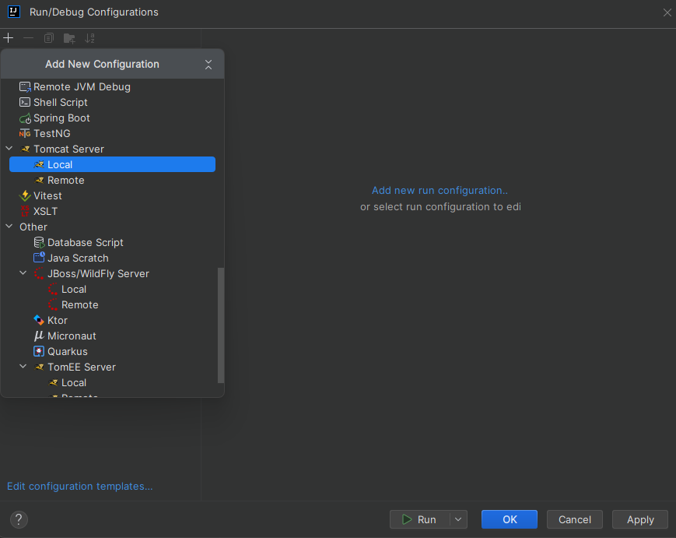Select Local under TomEE Server
Image resolution: width=676 pixels, height=538 pixels.
[74, 383]
